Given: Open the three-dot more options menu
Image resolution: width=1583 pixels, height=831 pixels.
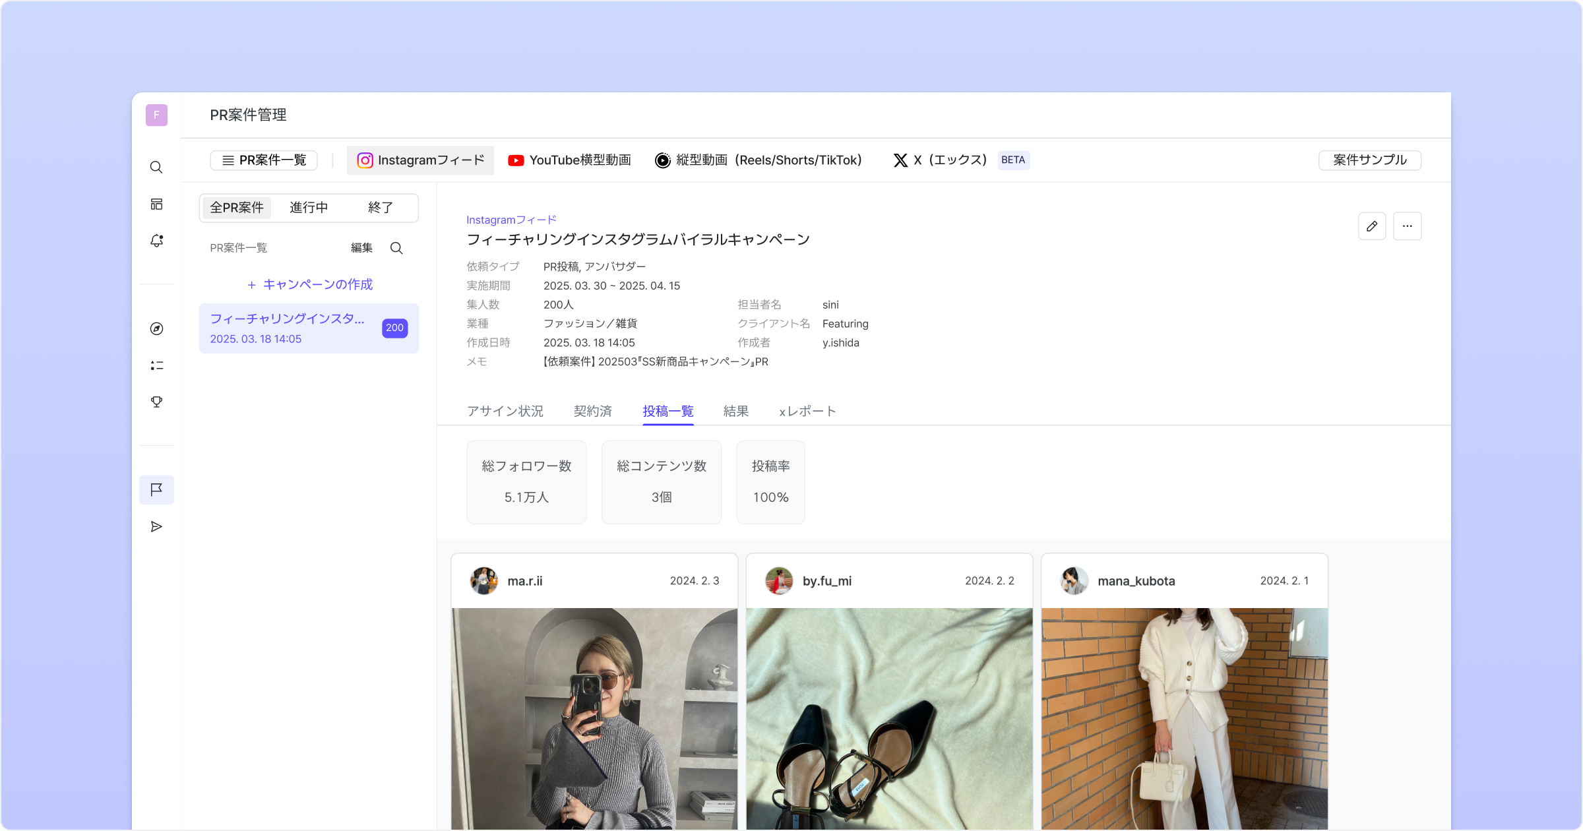Looking at the screenshot, I should coord(1407,226).
